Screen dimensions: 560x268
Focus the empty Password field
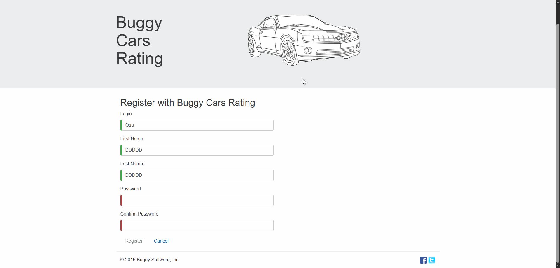pos(197,200)
